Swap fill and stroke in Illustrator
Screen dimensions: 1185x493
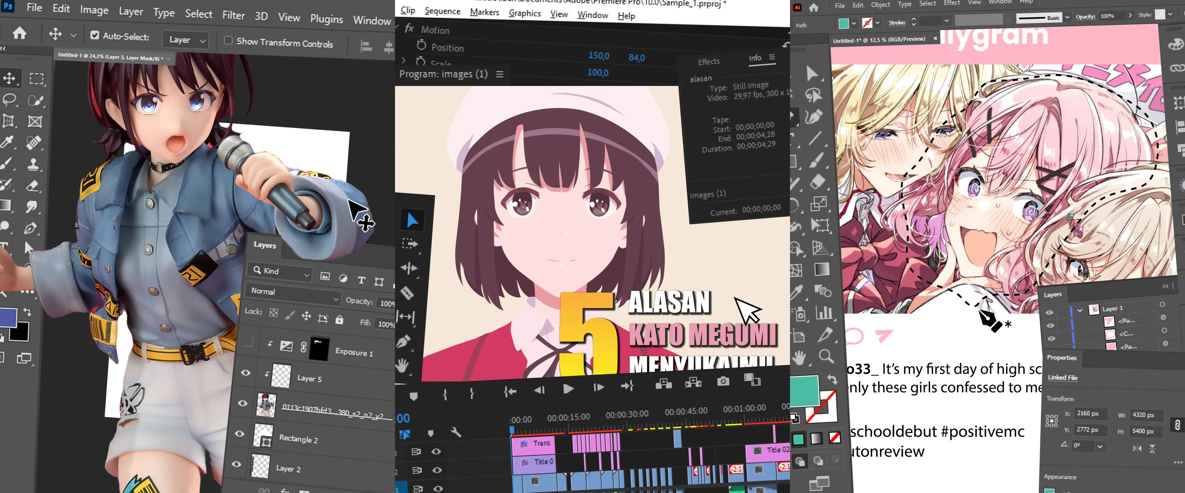pos(833,380)
